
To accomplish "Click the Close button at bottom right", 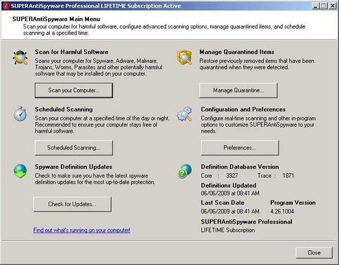I will coord(314,253).
